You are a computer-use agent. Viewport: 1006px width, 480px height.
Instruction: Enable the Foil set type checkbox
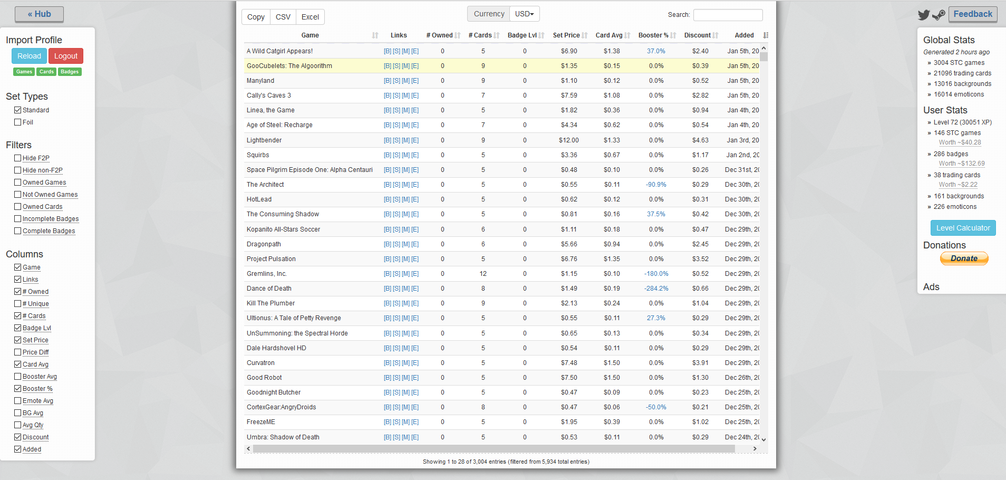coord(18,122)
